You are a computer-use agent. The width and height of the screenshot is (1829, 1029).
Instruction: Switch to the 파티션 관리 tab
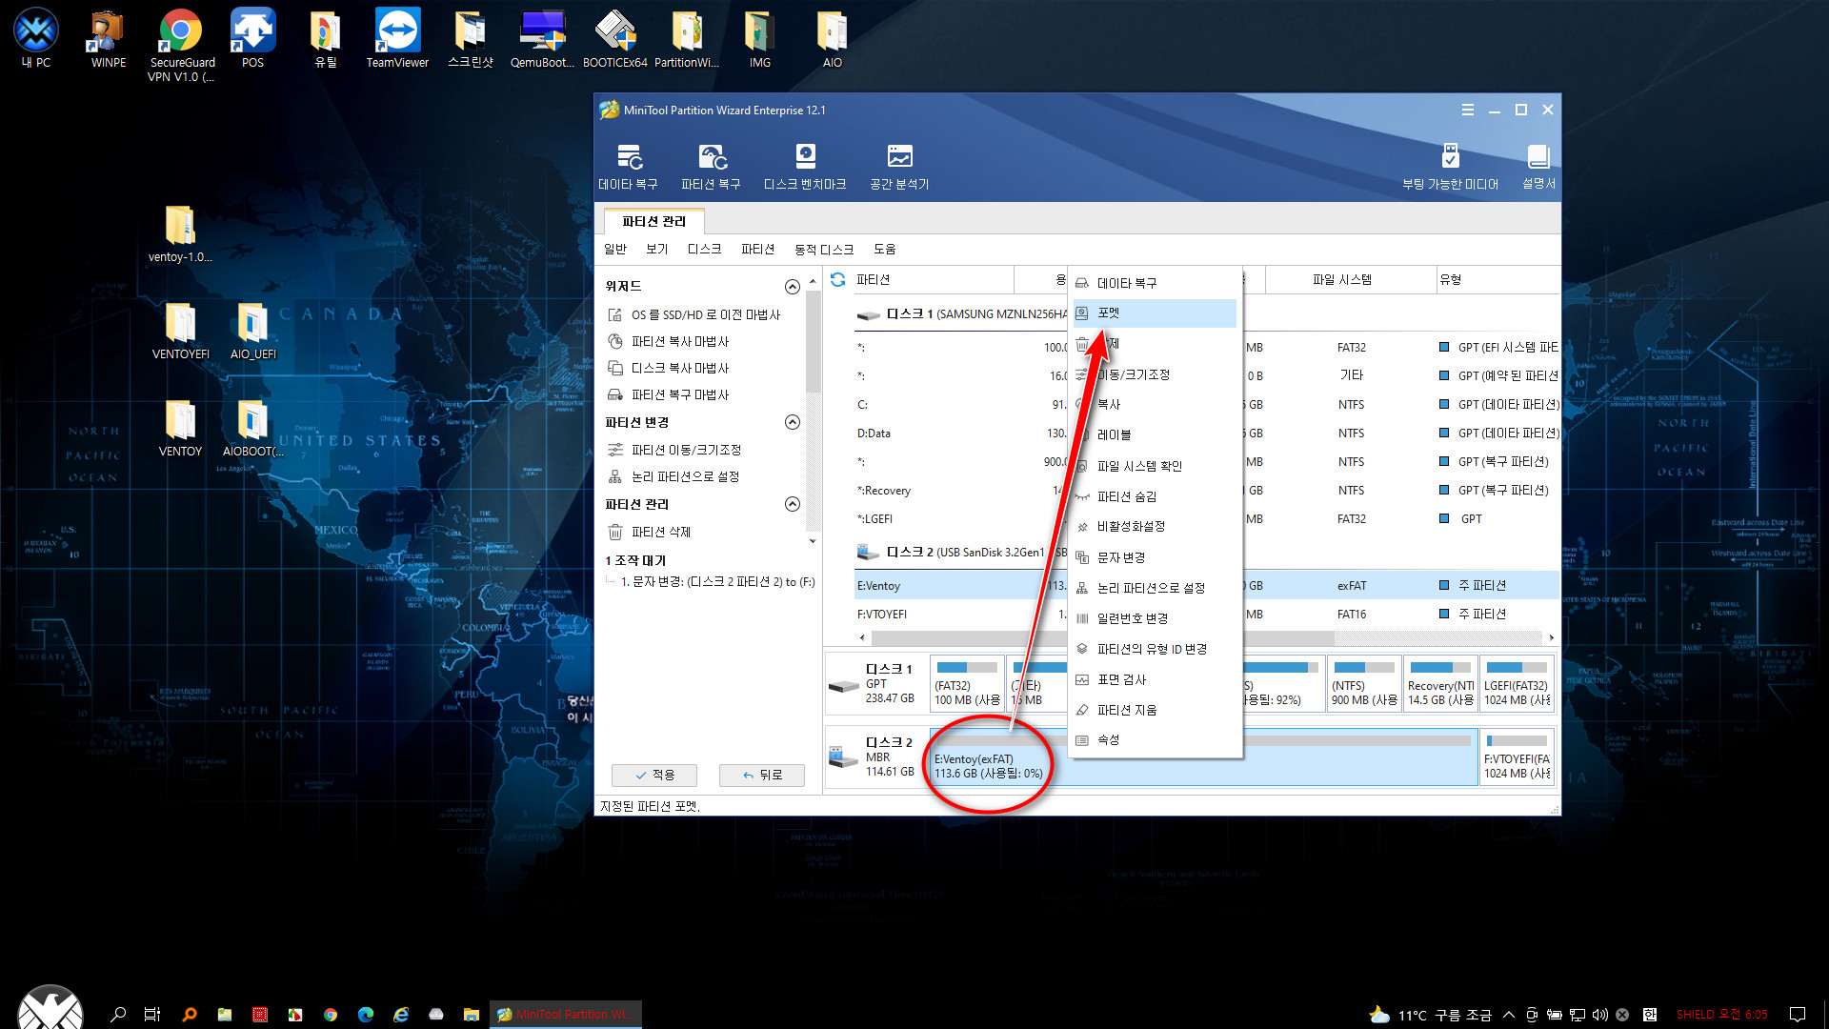[x=654, y=221]
